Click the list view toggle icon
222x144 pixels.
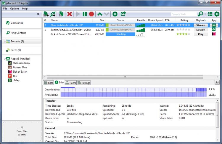click(x=210, y=14)
